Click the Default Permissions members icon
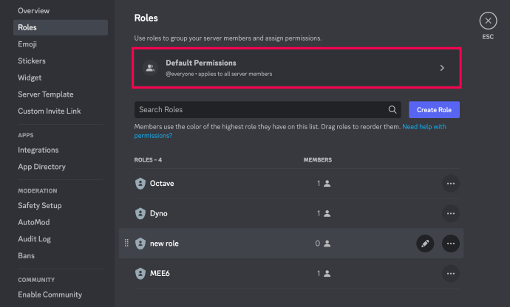The width and height of the screenshot is (510, 307). 150,68
